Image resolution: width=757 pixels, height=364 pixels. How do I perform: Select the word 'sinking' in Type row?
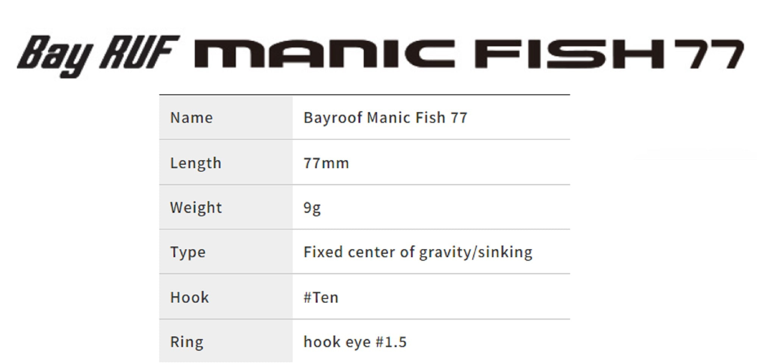(505, 252)
